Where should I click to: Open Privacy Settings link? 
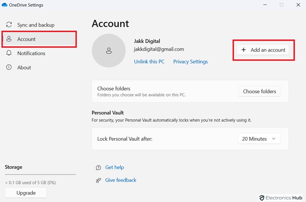(x=191, y=62)
